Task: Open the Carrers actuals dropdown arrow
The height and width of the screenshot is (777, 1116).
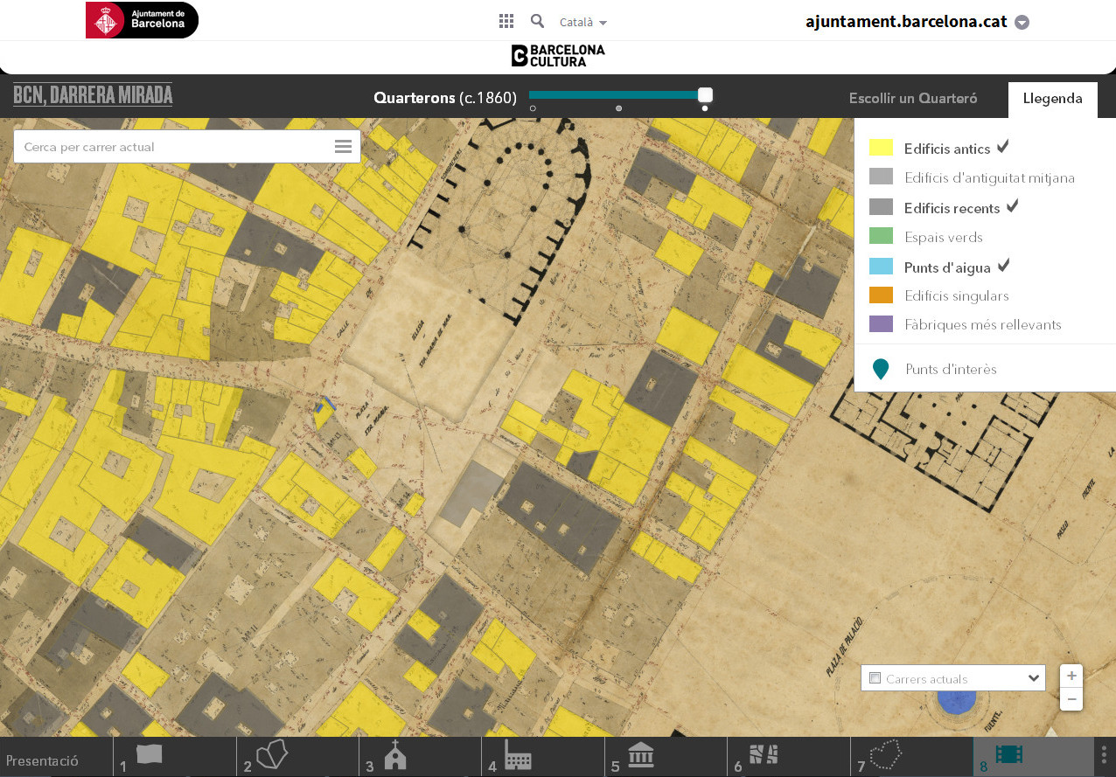Action: [1034, 678]
